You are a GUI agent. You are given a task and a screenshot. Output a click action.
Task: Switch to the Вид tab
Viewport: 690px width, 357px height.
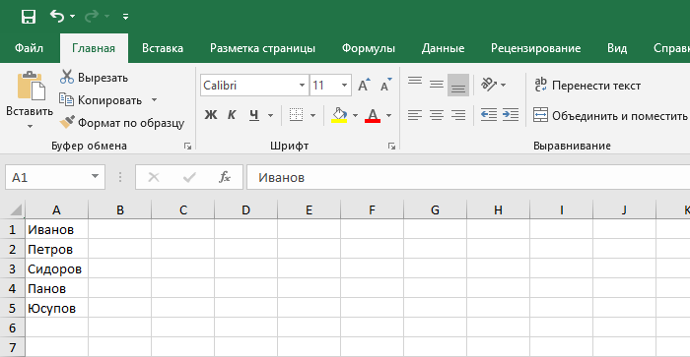tap(617, 48)
